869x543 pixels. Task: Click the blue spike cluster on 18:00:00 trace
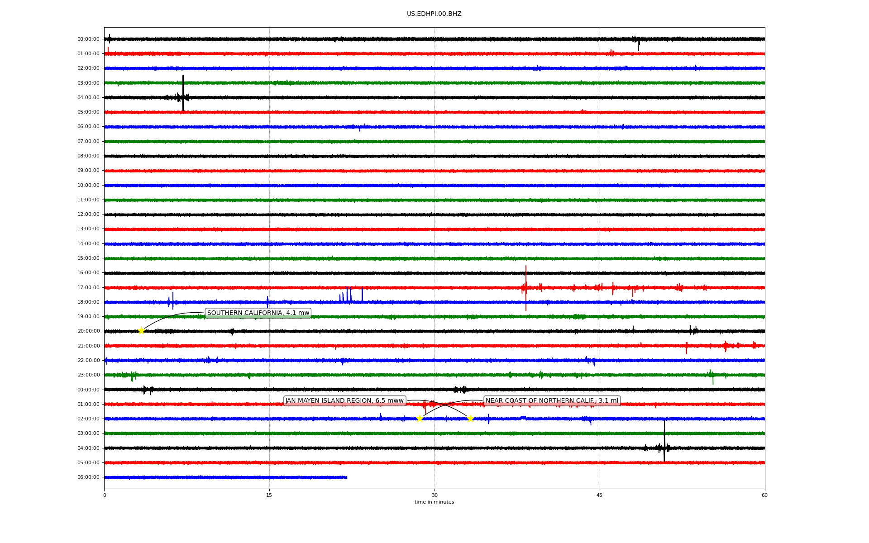[x=348, y=295]
